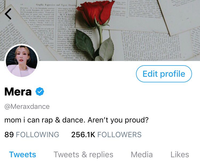Screen dimensions: 200x165
Task: Click the blue verified badge
Action: pos(40,91)
